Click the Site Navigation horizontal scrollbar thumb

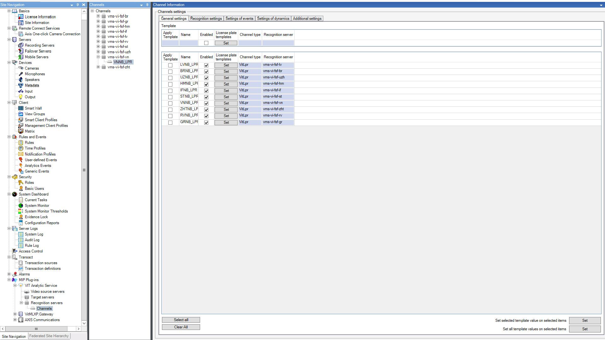[36, 329]
